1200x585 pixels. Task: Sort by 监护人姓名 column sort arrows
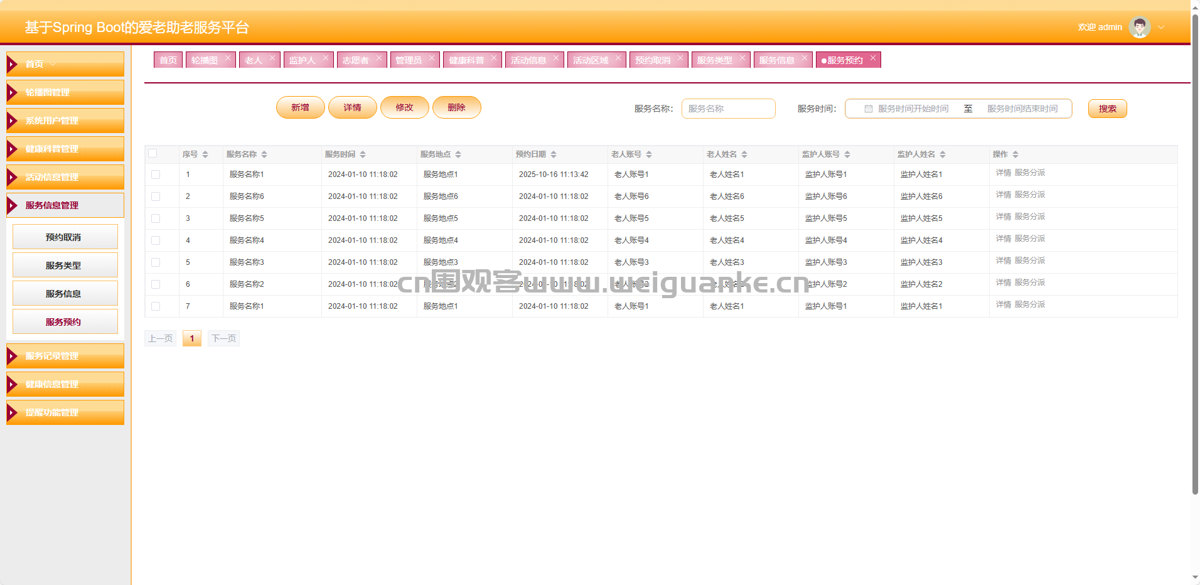pos(943,154)
